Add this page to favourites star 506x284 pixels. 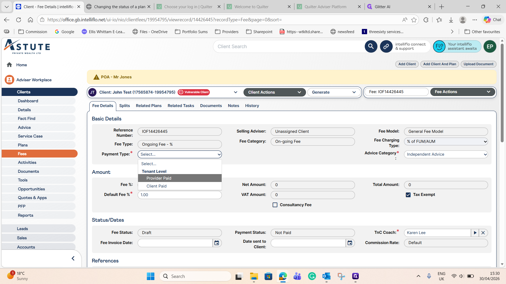(414, 20)
